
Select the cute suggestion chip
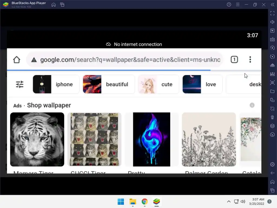click(159, 84)
